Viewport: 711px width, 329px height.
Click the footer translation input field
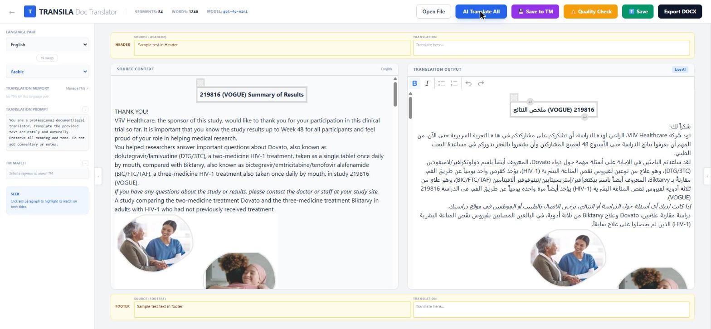pyautogui.click(x=551, y=310)
